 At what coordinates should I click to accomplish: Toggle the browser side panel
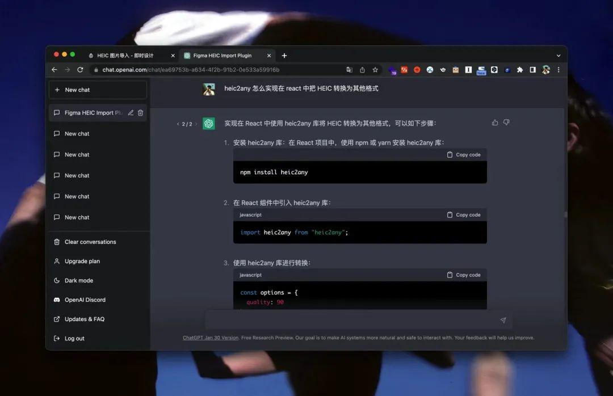pyautogui.click(x=532, y=70)
